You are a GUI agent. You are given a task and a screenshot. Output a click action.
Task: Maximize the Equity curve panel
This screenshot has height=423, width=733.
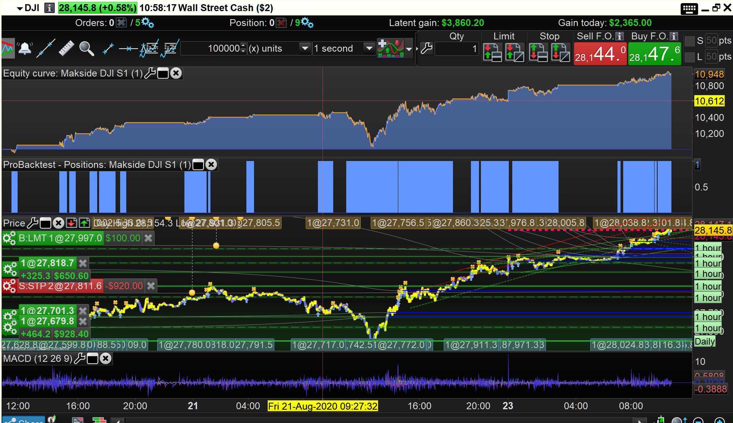[163, 73]
